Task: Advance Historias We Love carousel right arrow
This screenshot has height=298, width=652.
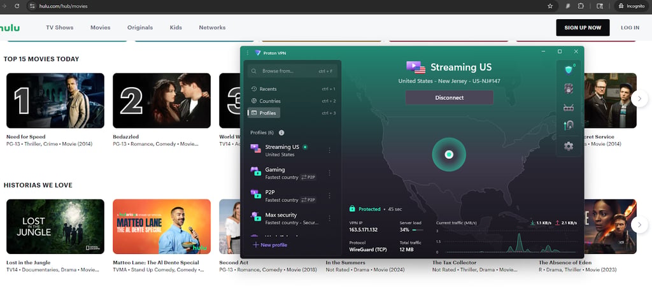Action: pyautogui.click(x=639, y=225)
